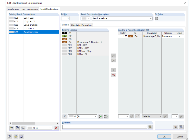Open the comment library icon beside the Comment field

pos(150,127)
